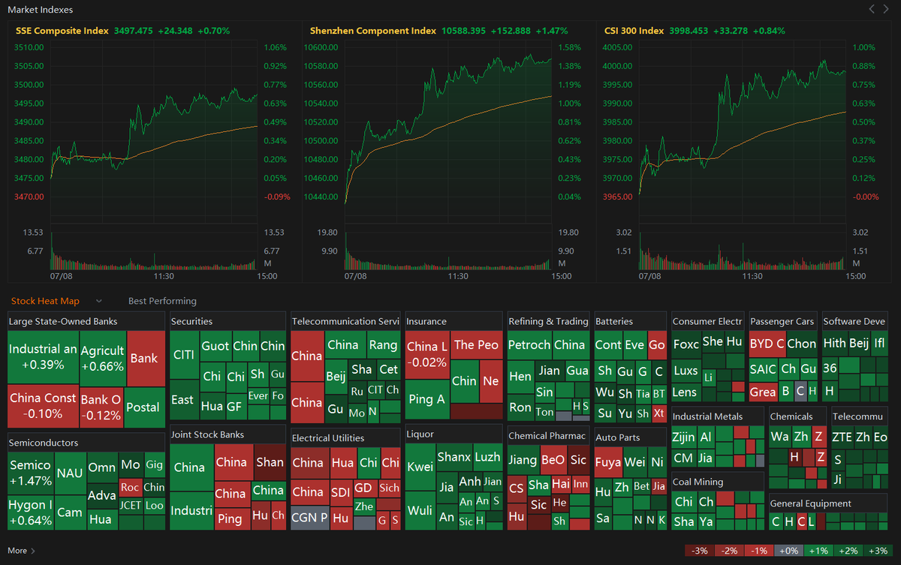Open the Semiconductors sector header
The image size is (901, 565).
(x=86, y=443)
